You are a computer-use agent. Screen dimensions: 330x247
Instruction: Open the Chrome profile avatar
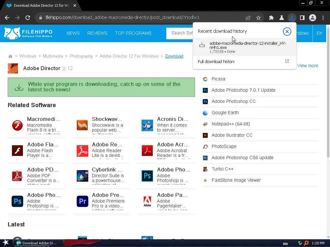[313, 18]
